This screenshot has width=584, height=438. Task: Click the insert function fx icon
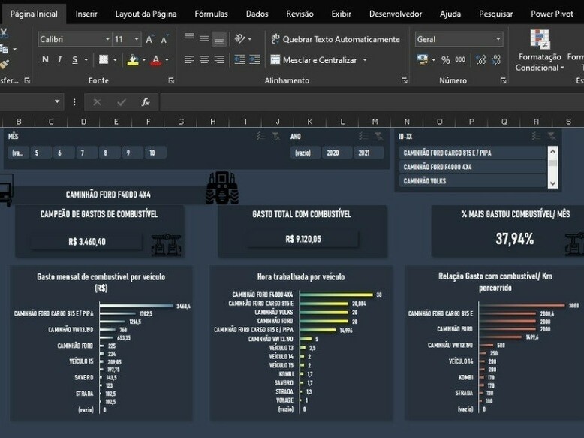pyautogui.click(x=146, y=102)
